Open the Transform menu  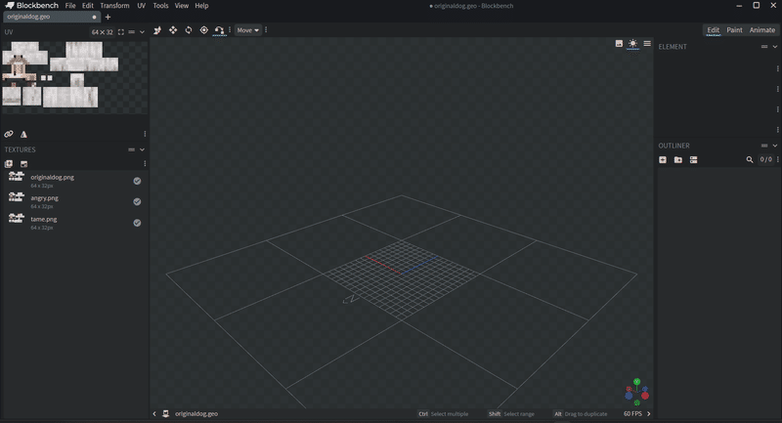114,6
